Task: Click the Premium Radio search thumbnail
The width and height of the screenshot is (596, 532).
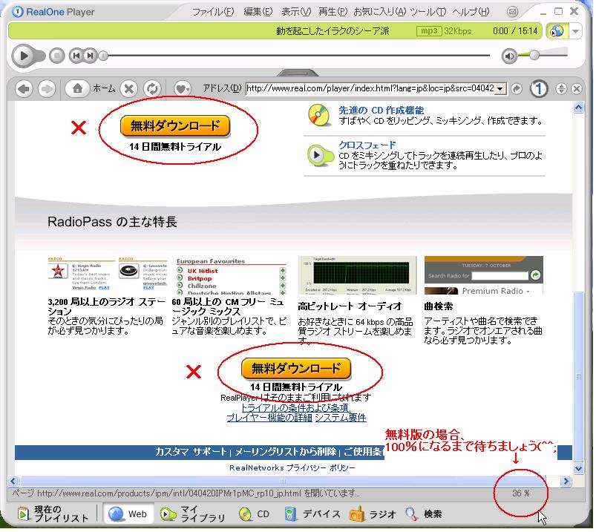Action: point(483,275)
